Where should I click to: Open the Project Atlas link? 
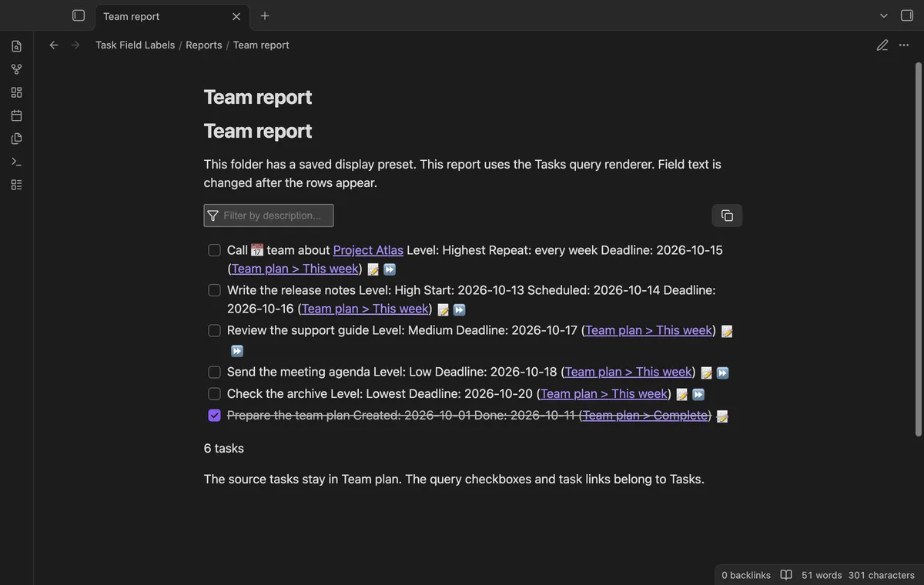pyautogui.click(x=368, y=250)
